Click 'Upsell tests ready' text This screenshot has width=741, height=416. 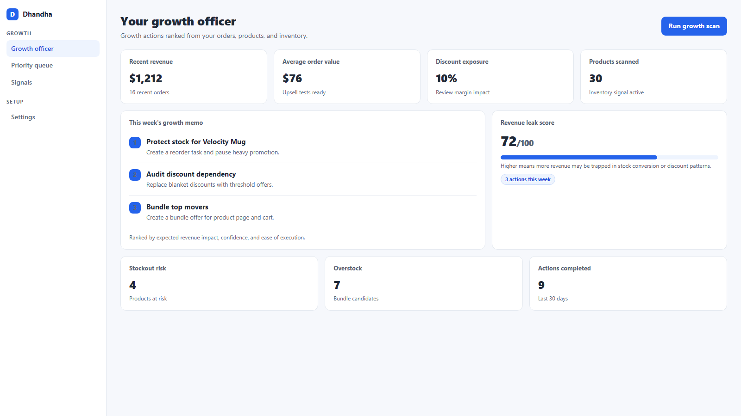304,92
